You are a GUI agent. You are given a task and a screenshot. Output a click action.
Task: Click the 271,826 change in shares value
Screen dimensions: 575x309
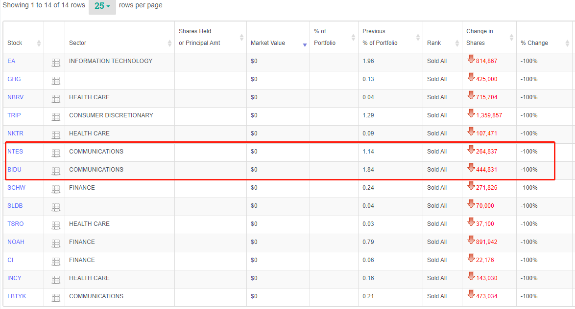(487, 188)
